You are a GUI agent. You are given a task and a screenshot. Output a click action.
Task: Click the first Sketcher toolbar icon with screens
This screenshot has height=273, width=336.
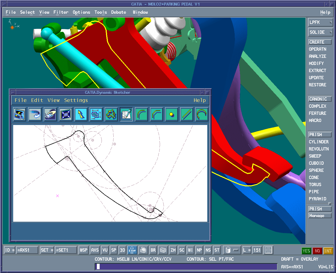point(20,114)
